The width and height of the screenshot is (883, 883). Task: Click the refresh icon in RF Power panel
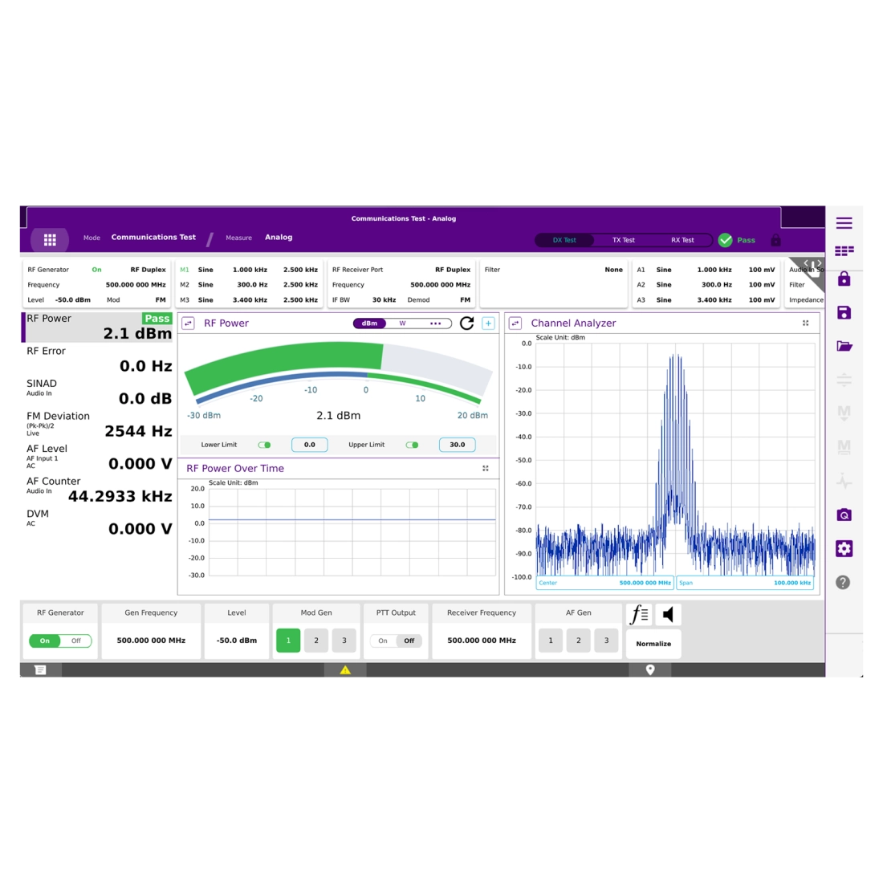[x=466, y=323]
